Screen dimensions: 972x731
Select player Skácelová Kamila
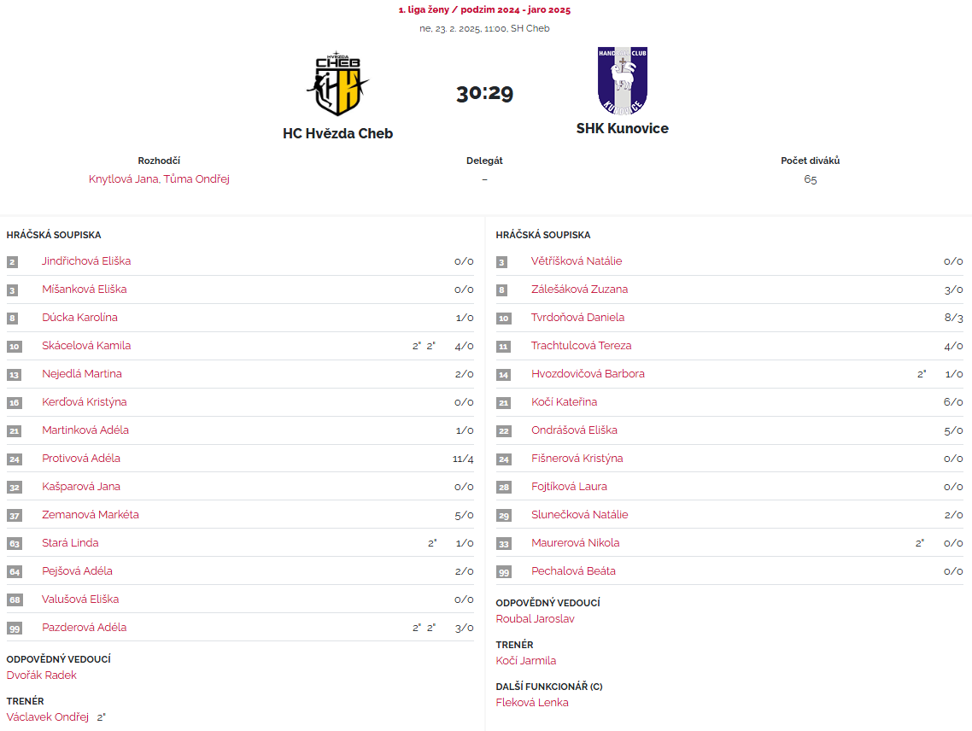86,346
